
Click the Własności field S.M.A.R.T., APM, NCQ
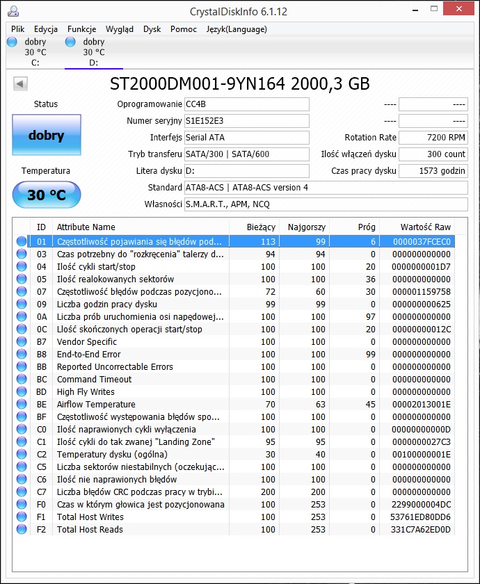[x=326, y=204]
